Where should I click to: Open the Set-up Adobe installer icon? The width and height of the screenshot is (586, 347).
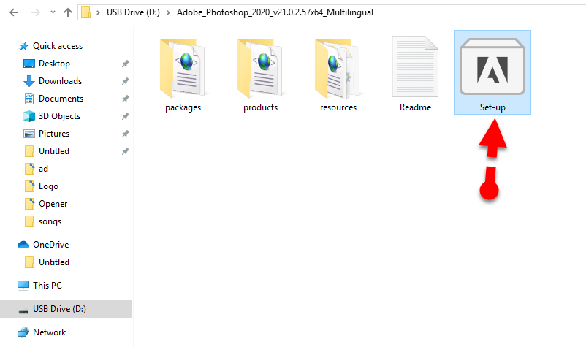click(492, 71)
